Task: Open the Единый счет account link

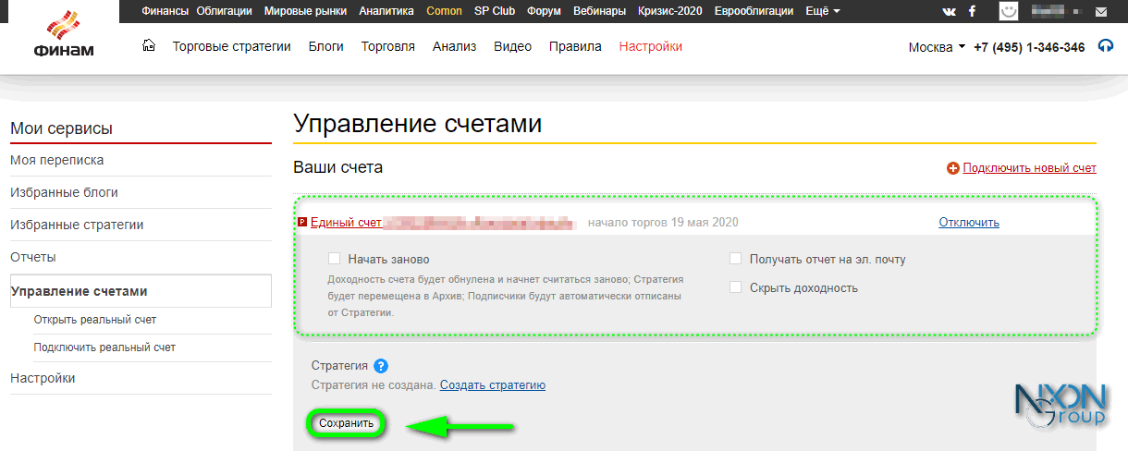Action: coord(346,223)
